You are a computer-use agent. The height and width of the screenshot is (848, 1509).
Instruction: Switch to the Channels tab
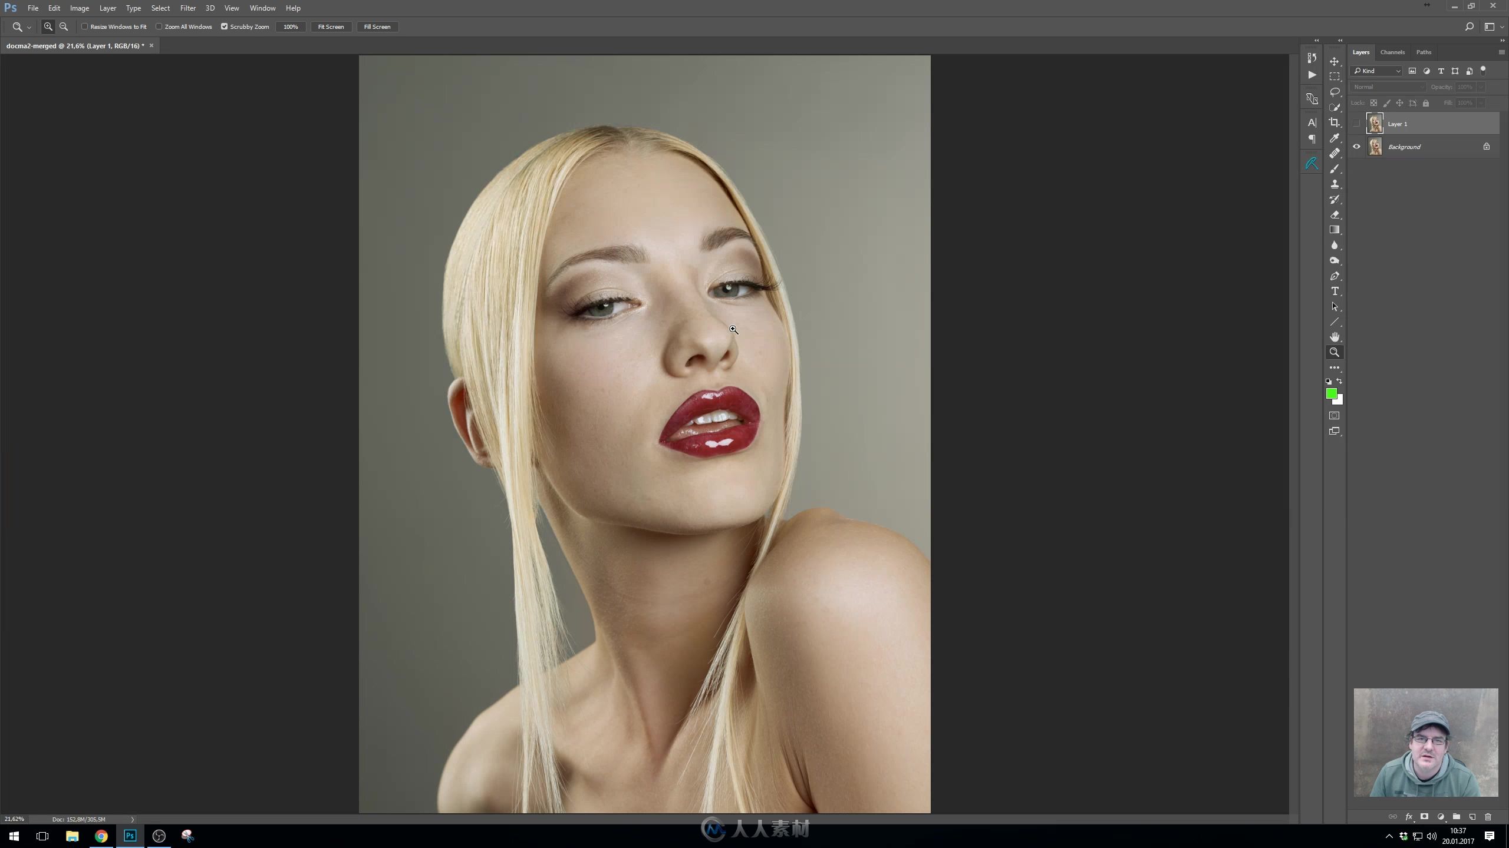click(x=1392, y=52)
